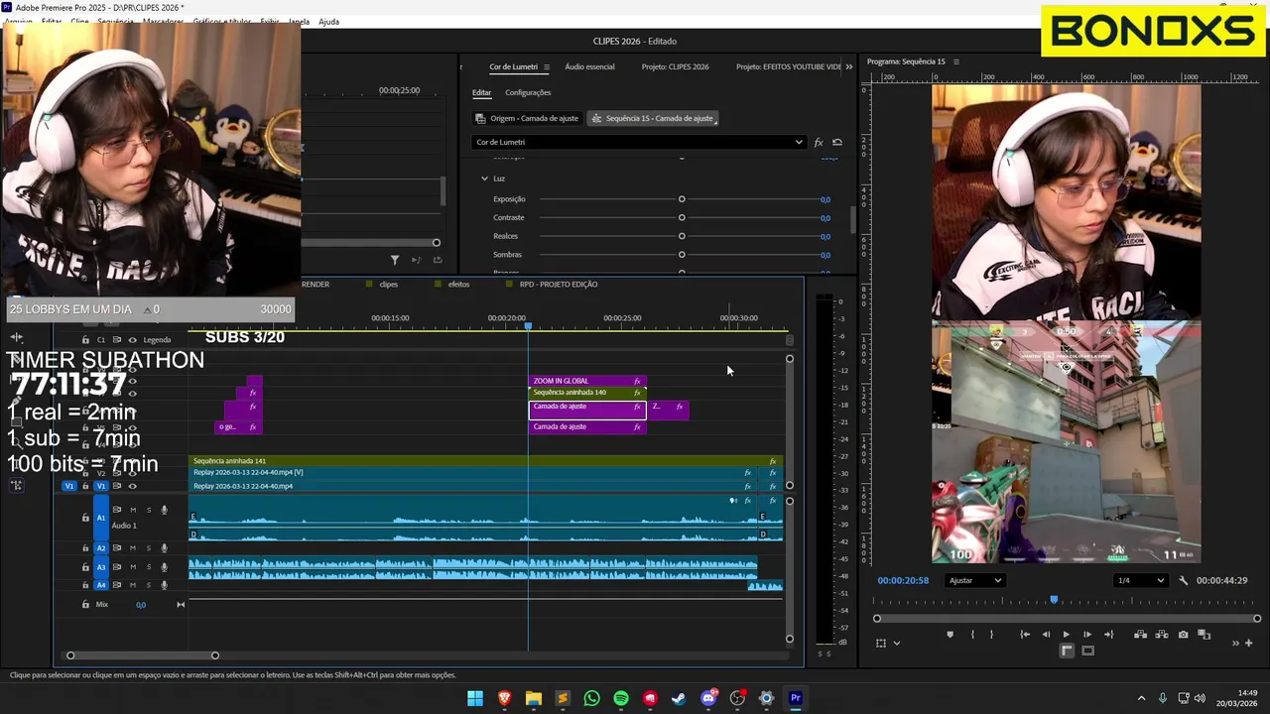
Task: Toggle the Lumetri fx bypass button
Action: point(819,142)
